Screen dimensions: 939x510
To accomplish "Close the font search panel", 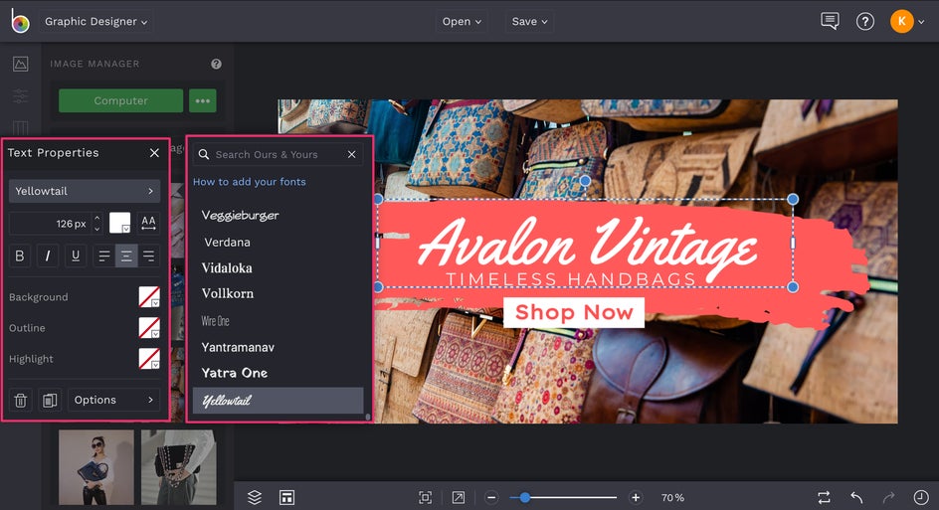I will click(351, 154).
